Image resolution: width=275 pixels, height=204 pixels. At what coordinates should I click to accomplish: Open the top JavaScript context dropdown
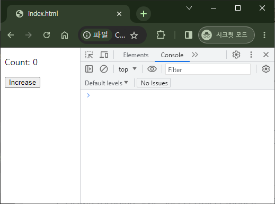coord(128,69)
